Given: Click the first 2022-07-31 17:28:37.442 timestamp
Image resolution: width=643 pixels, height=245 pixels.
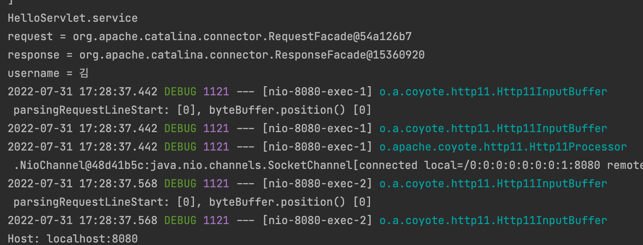Looking at the screenshot, I should 82,92.
